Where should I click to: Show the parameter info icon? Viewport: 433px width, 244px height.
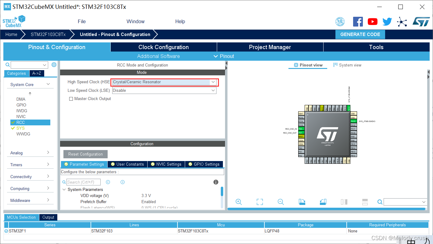(216, 182)
